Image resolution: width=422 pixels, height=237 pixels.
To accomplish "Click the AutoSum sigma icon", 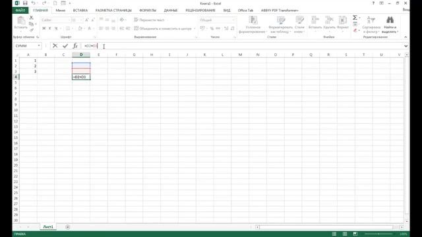I will [x=355, y=18].
